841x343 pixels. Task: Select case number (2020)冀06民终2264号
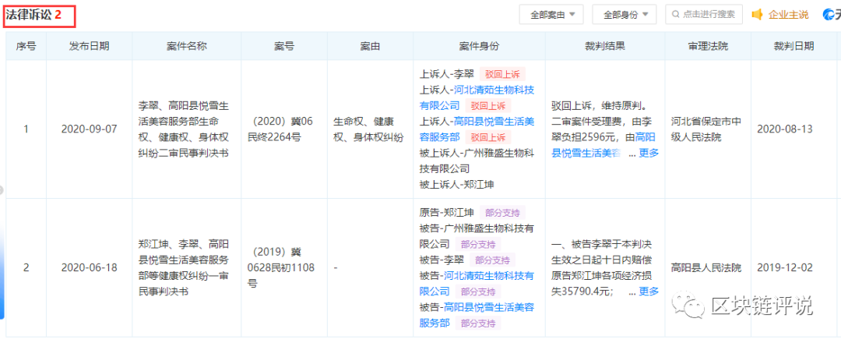(x=279, y=129)
